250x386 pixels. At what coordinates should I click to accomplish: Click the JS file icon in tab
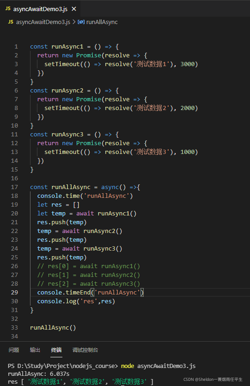pyautogui.click(x=8, y=9)
